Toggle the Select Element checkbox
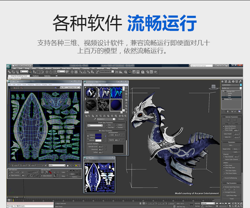 tap(42, 176)
